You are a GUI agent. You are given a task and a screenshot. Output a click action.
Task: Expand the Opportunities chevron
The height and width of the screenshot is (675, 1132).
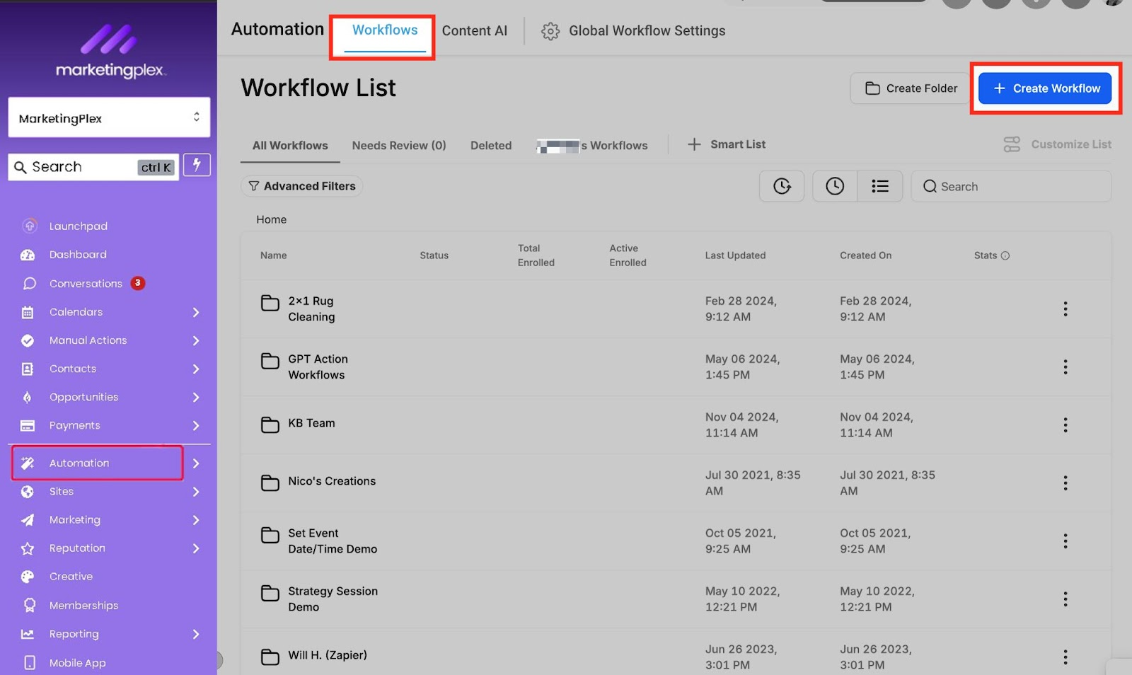[x=196, y=397]
